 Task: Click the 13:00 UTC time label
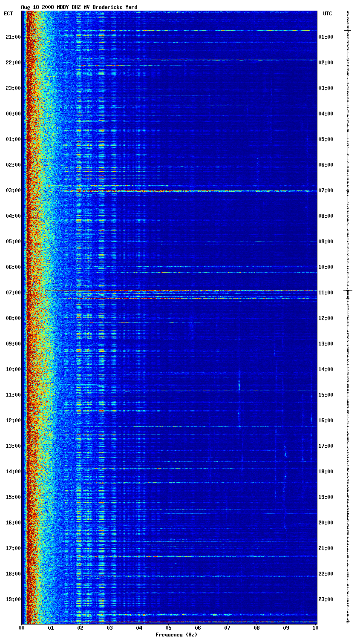coord(326,344)
